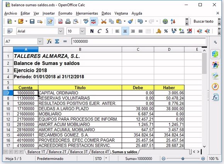224x164 pixels.
Task: Click the New document icon
Action: tap(10, 21)
